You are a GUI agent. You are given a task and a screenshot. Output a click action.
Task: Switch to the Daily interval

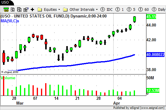[x=158, y=10]
